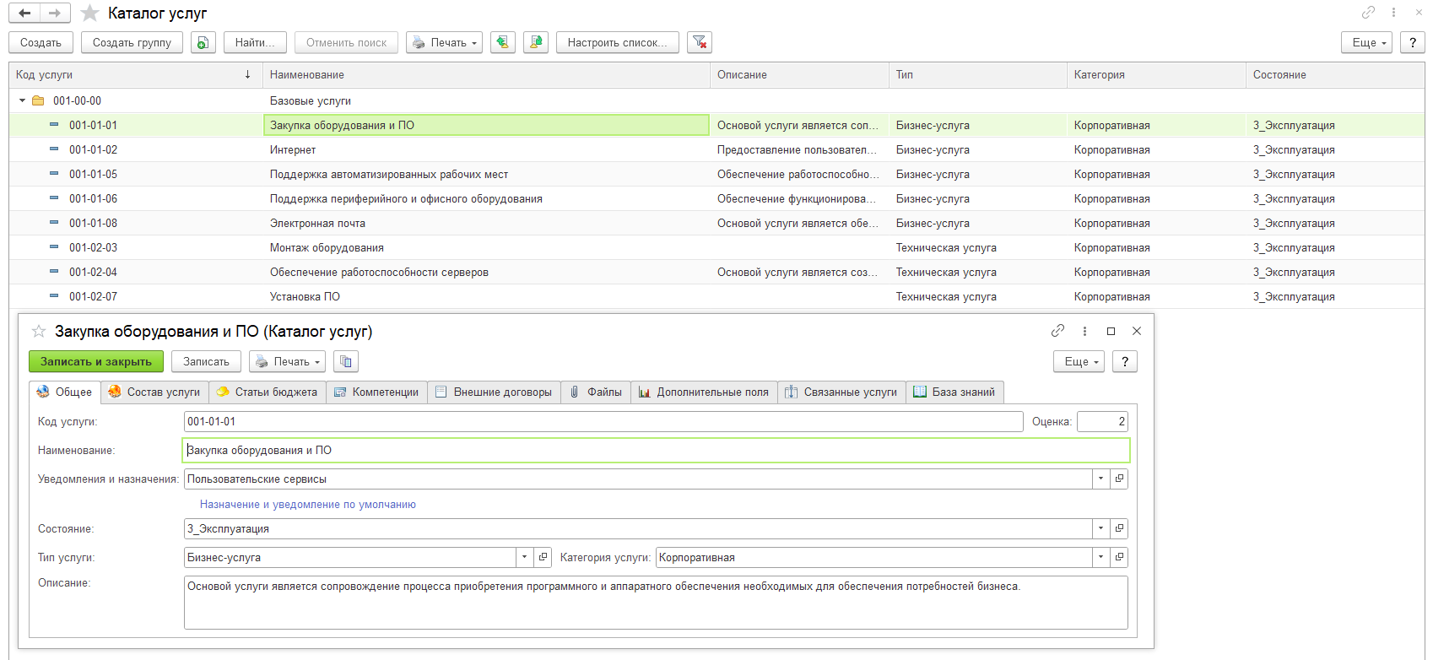The height and width of the screenshot is (660, 1433).
Task: Click Найти... button
Action: [255, 42]
